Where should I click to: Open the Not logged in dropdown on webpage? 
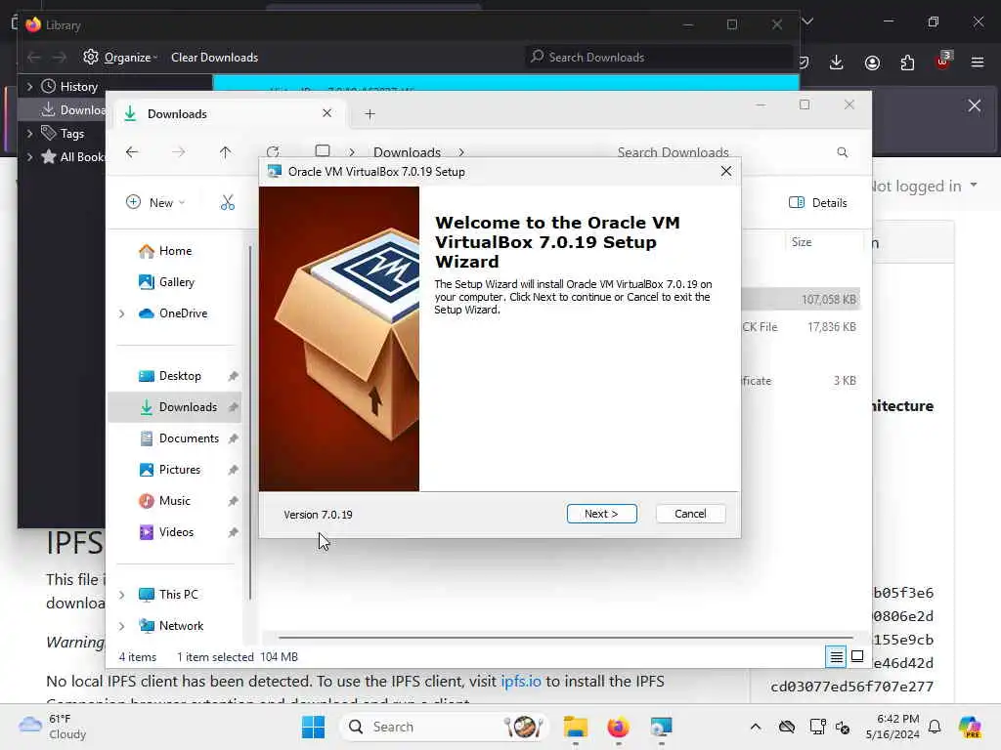pos(925,186)
